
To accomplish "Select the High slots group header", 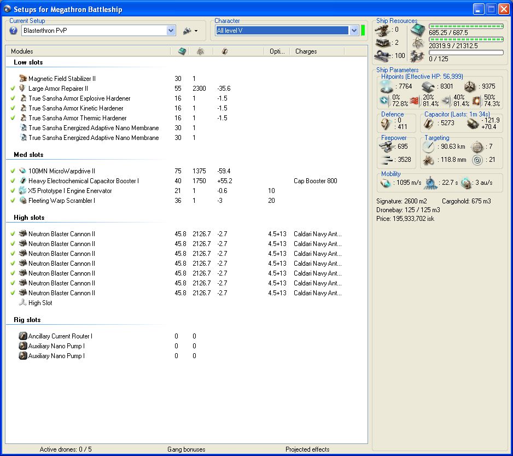I will coord(29,217).
